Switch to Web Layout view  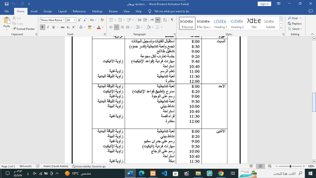point(270,166)
